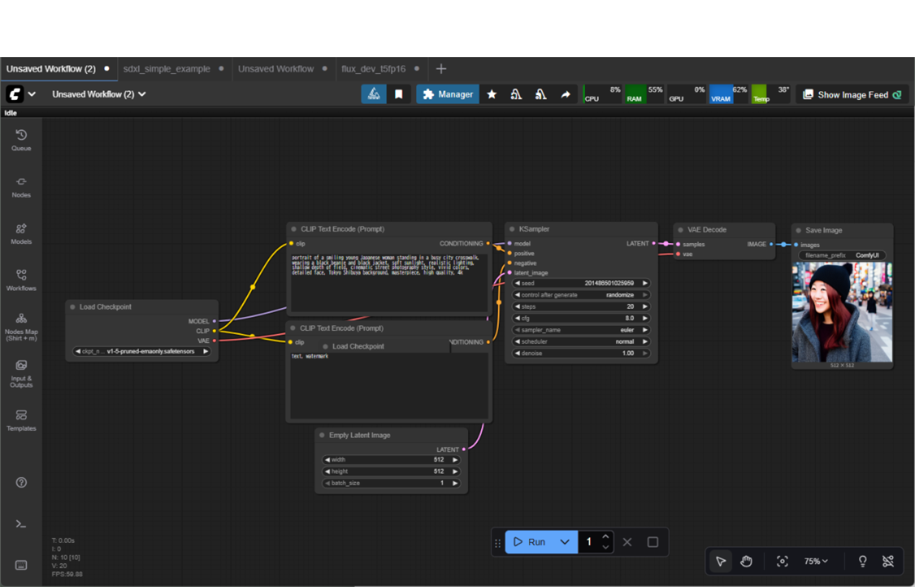Open the Workflows sidebar panel
Image resolution: width=915 pixels, height=587 pixels.
click(21, 280)
